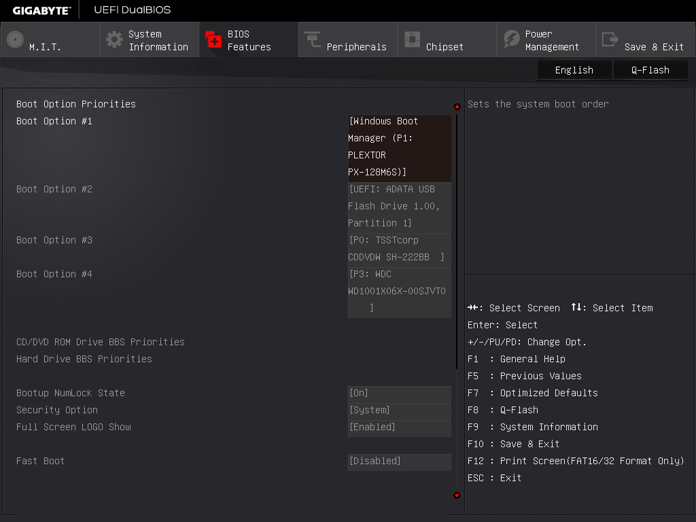Screen dimensions: 696x522
Task: Go to the Peripherals tab
Action: point(348,39)
